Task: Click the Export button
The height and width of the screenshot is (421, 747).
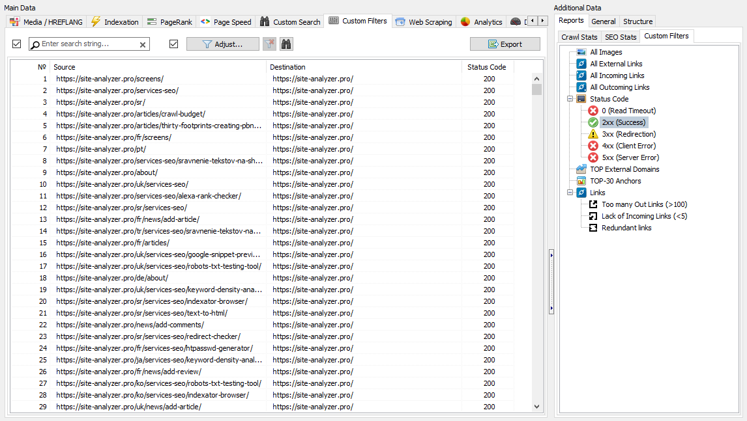Action: [x=505, y=44]
